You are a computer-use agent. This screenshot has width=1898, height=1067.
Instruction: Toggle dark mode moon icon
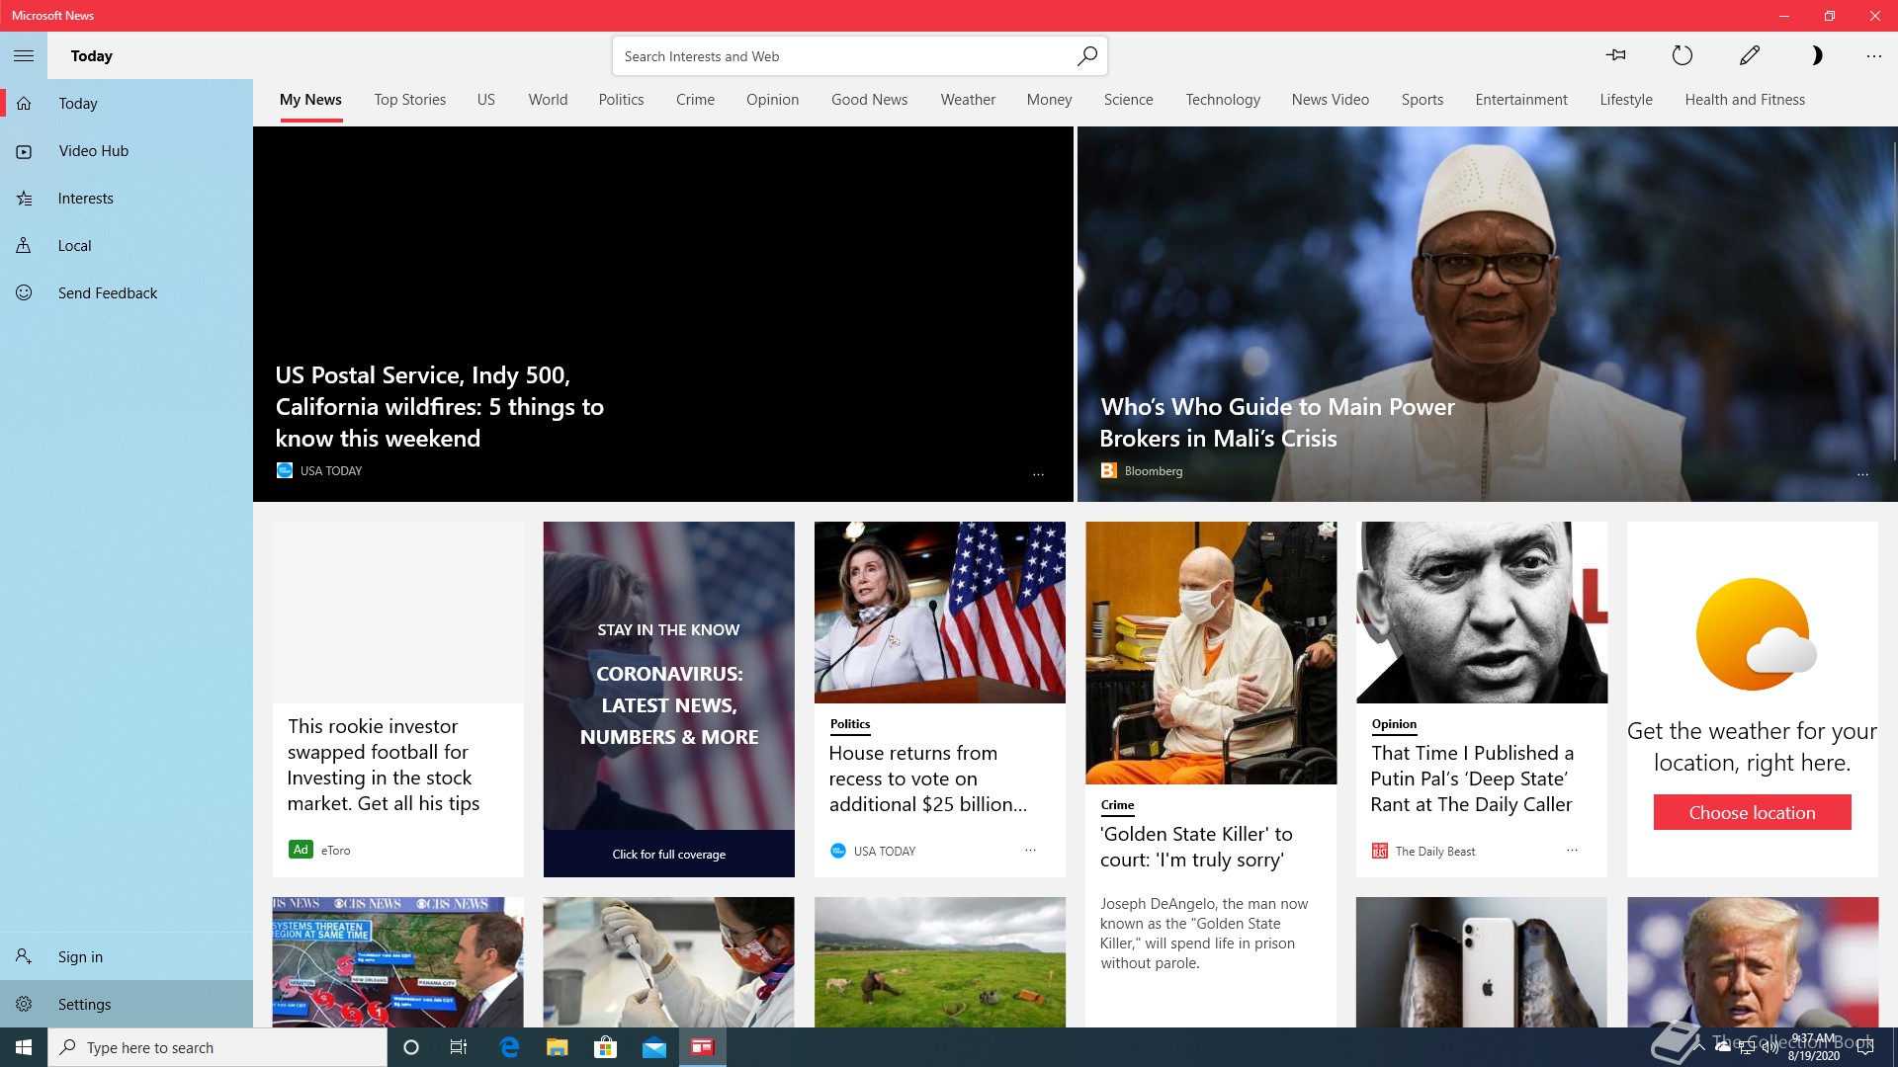point(1816,56)
